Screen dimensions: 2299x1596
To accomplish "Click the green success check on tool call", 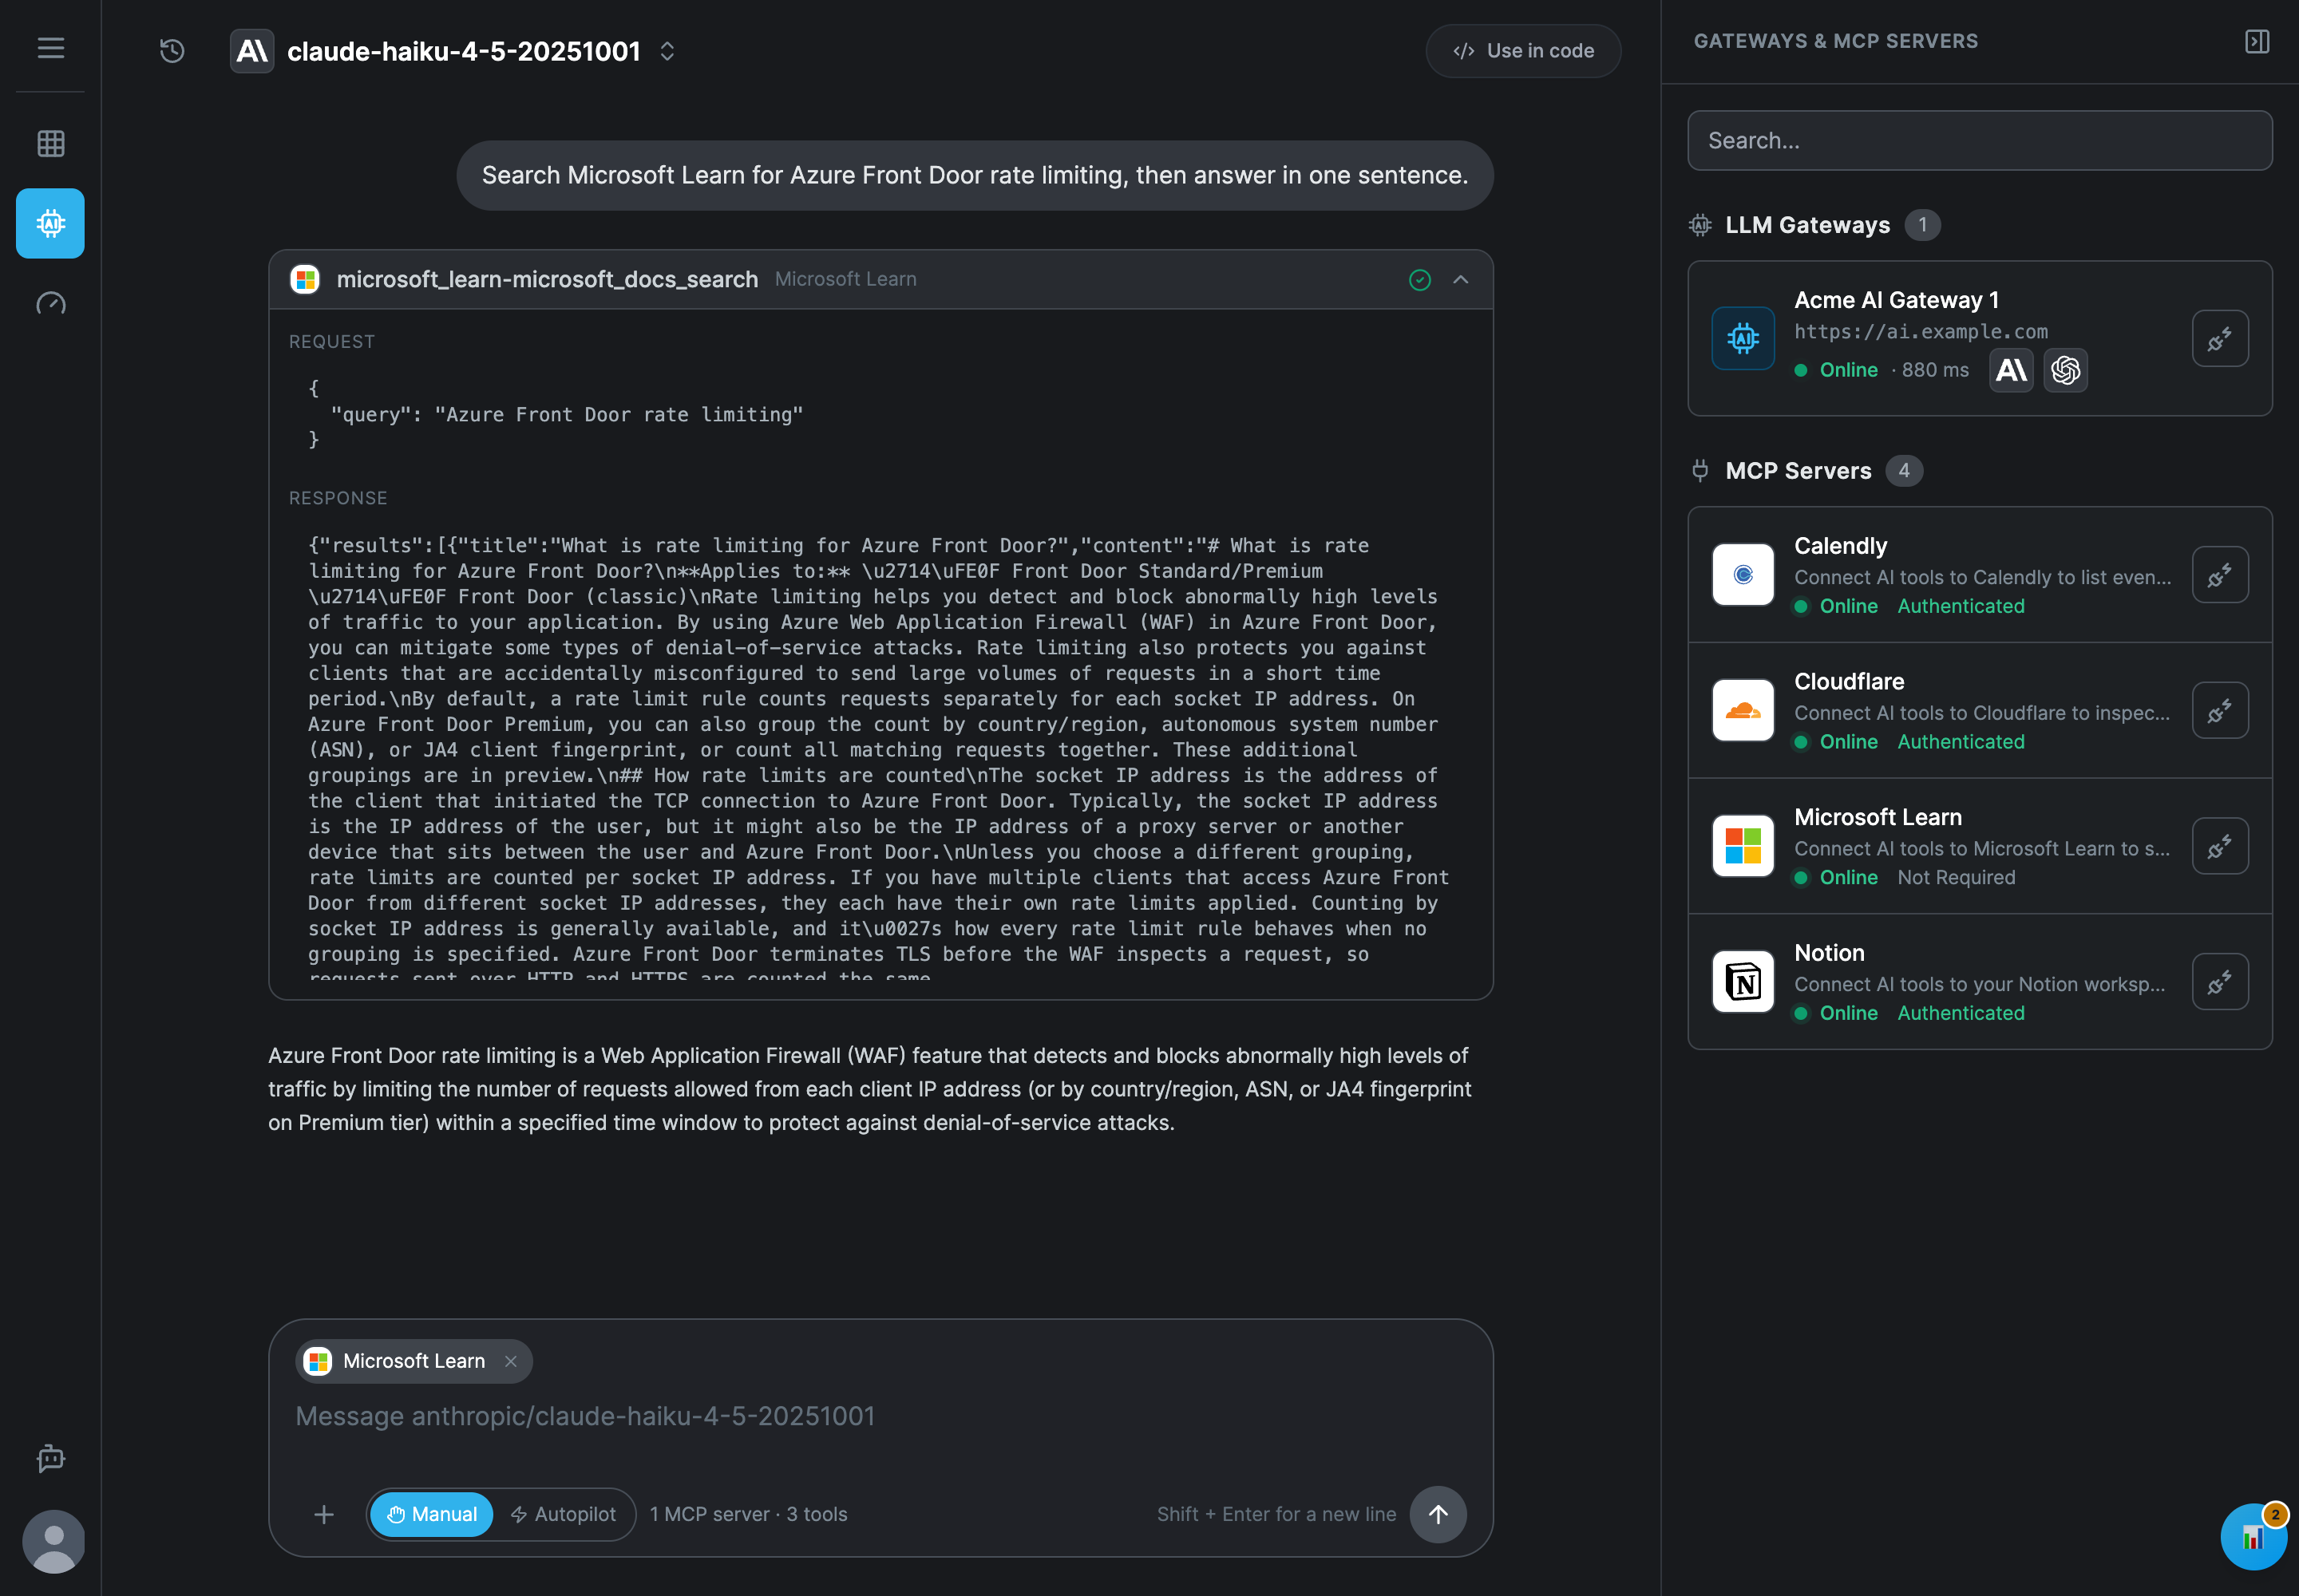I will [x=1419, y=279].
